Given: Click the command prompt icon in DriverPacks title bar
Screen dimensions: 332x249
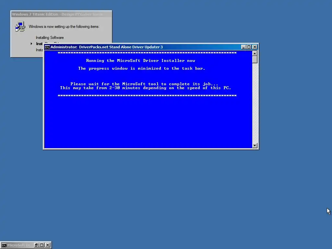Looking at the screenshot, I should (47, 47).
